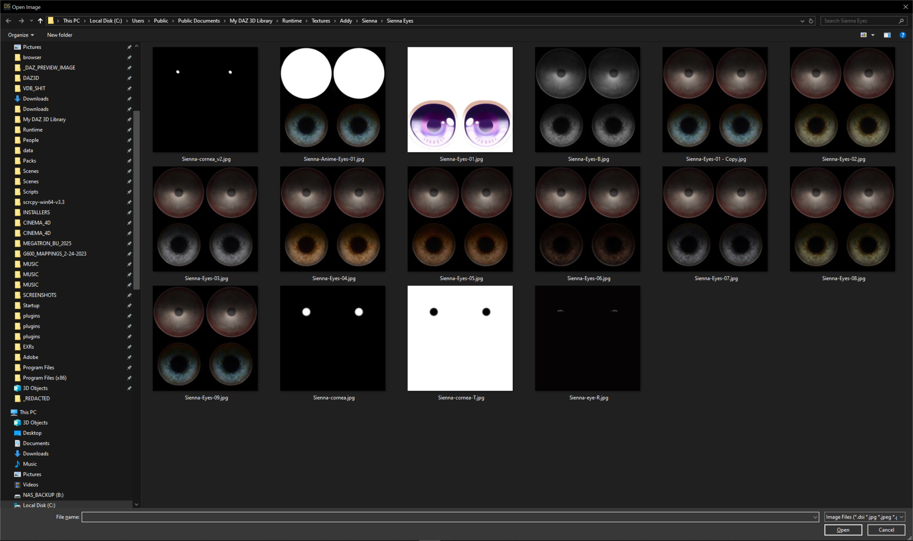Refresh the Sienna Eyes folder view
The image size is (913, 541).
(x=811, y=21)
